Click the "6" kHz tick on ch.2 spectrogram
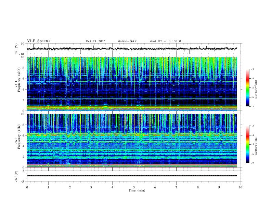 pyautogui.click(x=24, y=136)
